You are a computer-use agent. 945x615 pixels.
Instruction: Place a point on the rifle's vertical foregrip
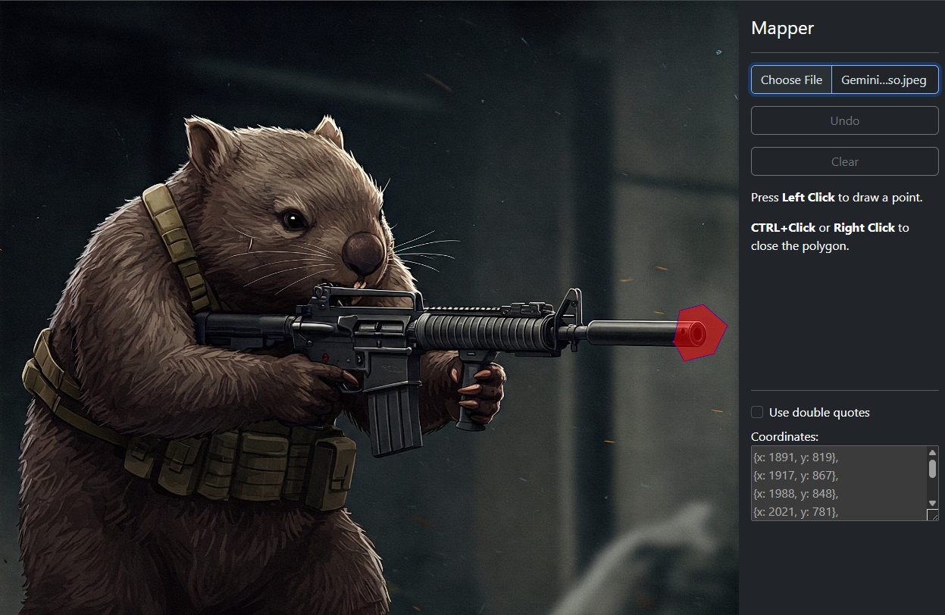pyautogui.click(x=475, y=394)
